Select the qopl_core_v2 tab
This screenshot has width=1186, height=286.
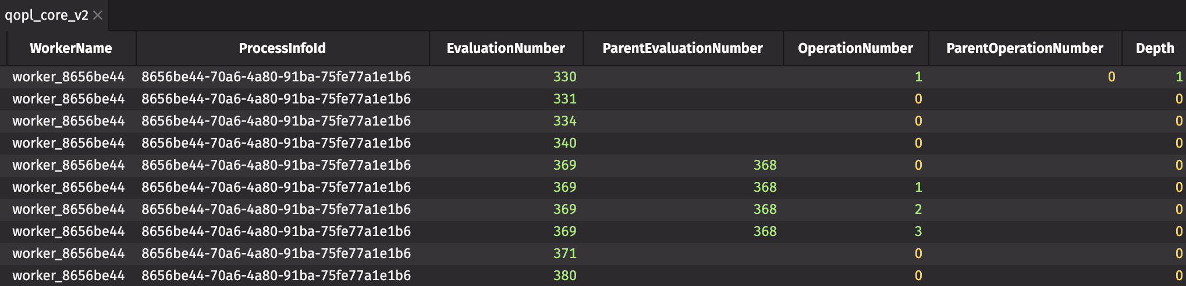[47, 15]
